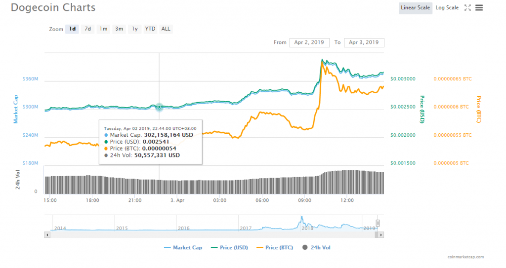Click the 2018 peak in the navigator chart
This screenshot has width=506, height=268.
coord(302,217)
